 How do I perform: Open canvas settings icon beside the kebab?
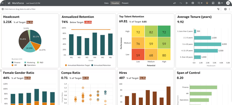pyautogui.click(x=225, y=9)
